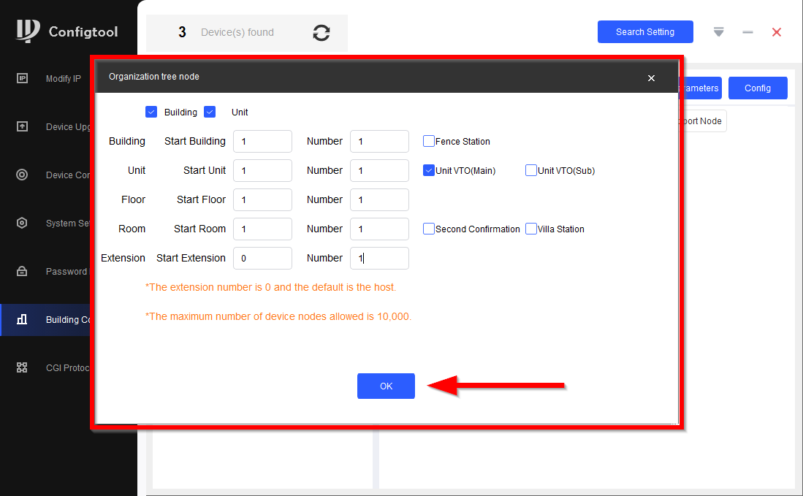Click the Organization tree node title

154,76
